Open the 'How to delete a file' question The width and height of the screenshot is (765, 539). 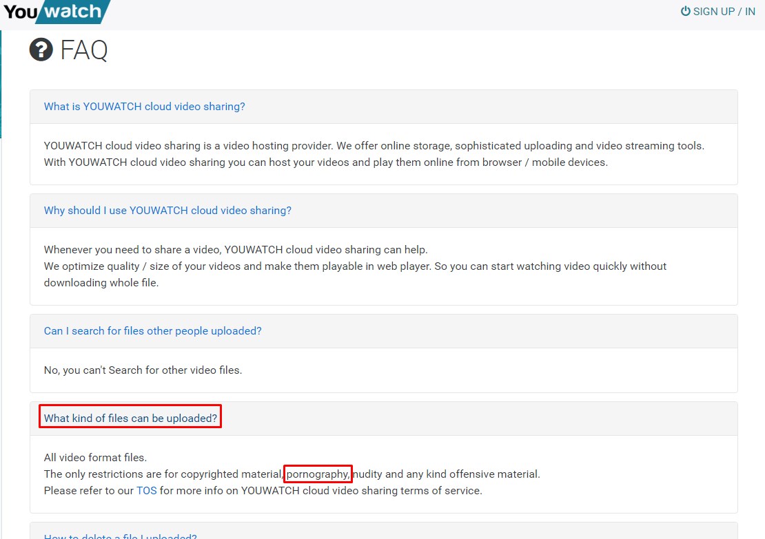pos(120,536)
